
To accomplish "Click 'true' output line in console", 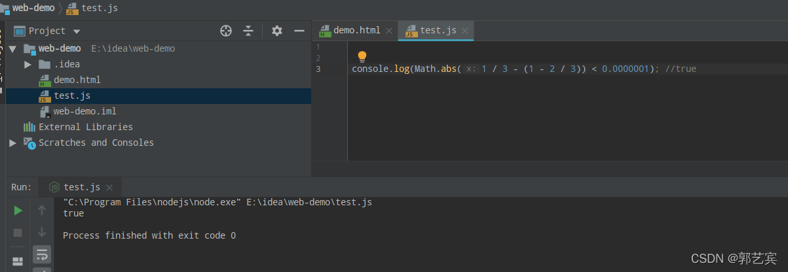I will [73, 213].
